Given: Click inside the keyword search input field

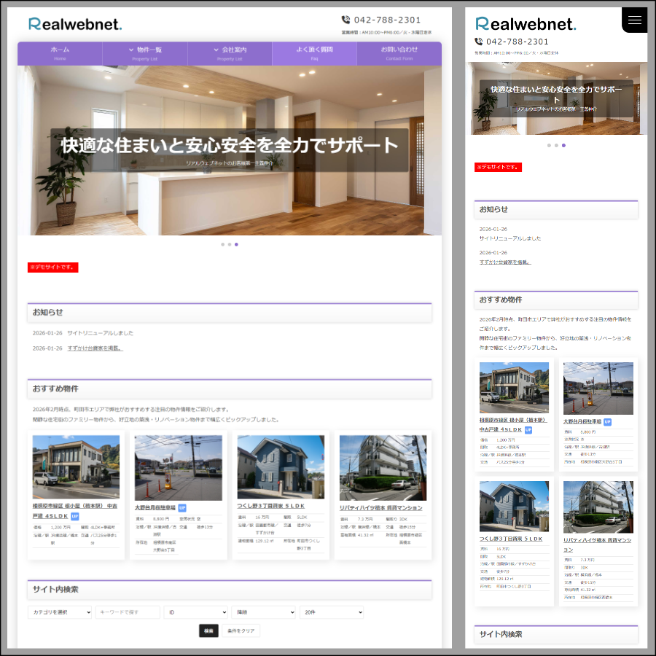Looking at the screenshot, I should [x=128, y=612].
